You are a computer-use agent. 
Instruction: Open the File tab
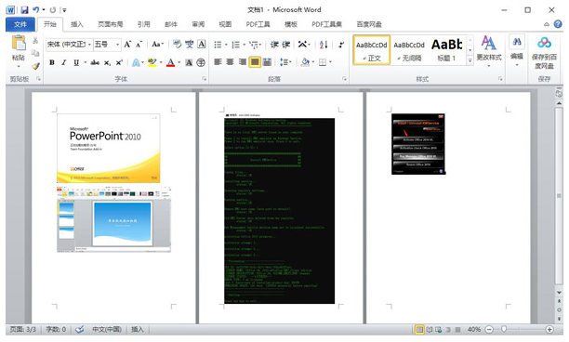20,24
